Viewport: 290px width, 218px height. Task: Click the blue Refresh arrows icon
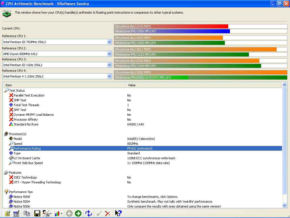(x=89, y=213)
